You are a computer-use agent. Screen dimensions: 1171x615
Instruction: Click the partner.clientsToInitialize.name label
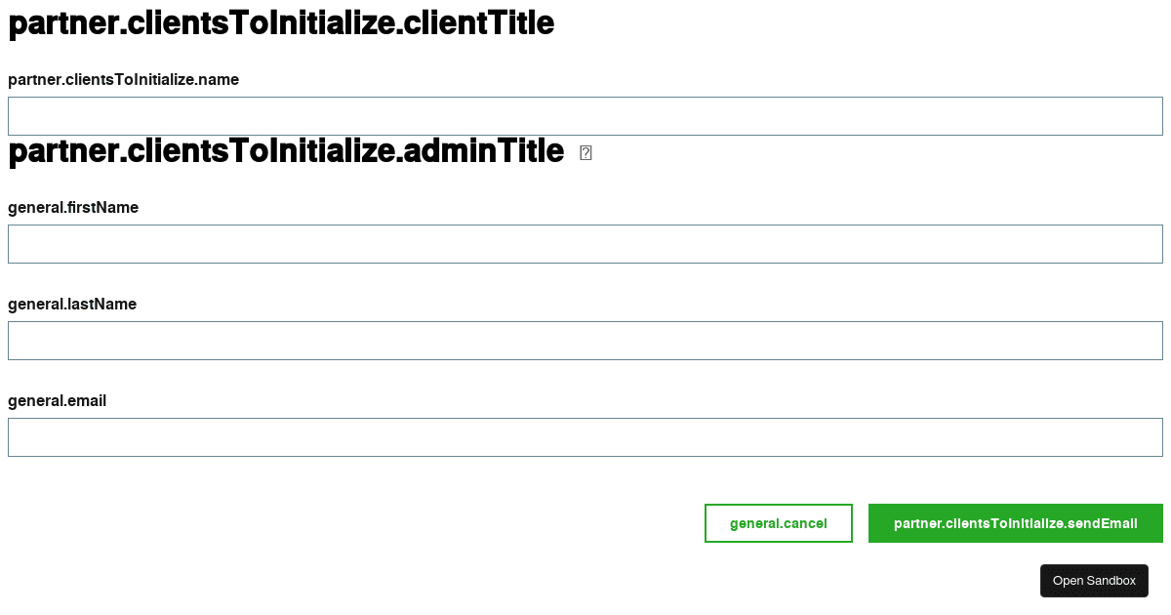[x=123, y=80]
